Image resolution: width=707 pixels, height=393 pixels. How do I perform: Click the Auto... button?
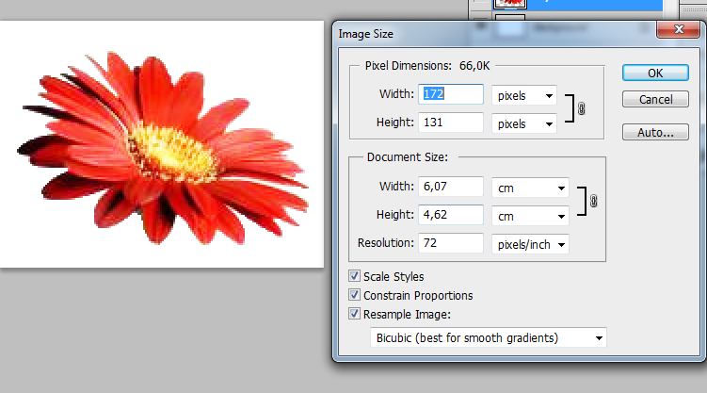655,133
